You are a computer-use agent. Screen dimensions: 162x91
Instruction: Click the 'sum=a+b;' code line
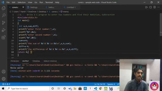(23, 40)
